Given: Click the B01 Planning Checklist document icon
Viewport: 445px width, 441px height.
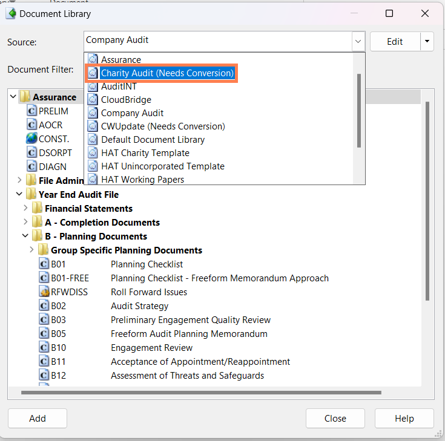Looking at the screenshot, I should [44, 264].
